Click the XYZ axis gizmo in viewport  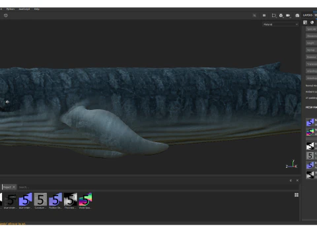(x=292, y=165)
